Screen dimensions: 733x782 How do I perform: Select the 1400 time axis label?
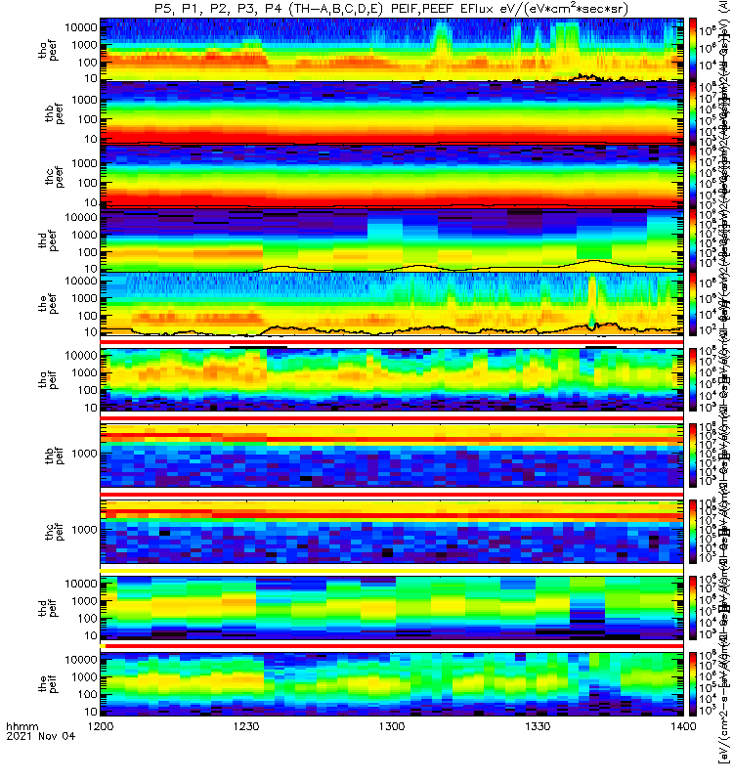[683, 726]
